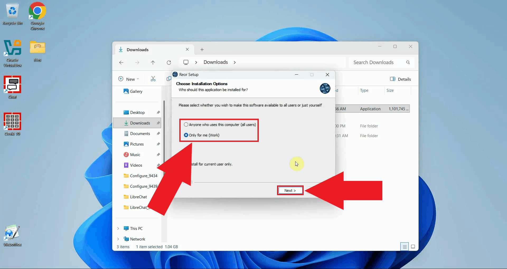Minimize the Reor Setup window
507x269 pixels.
point(297,75)
